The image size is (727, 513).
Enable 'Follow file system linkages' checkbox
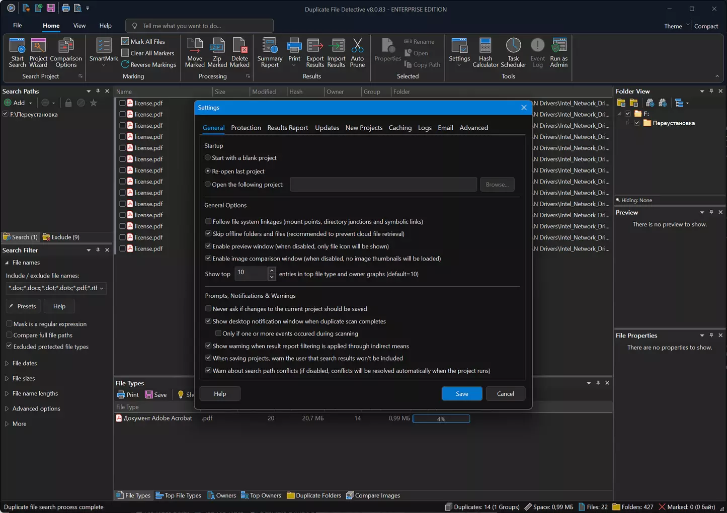pos(208,222)
